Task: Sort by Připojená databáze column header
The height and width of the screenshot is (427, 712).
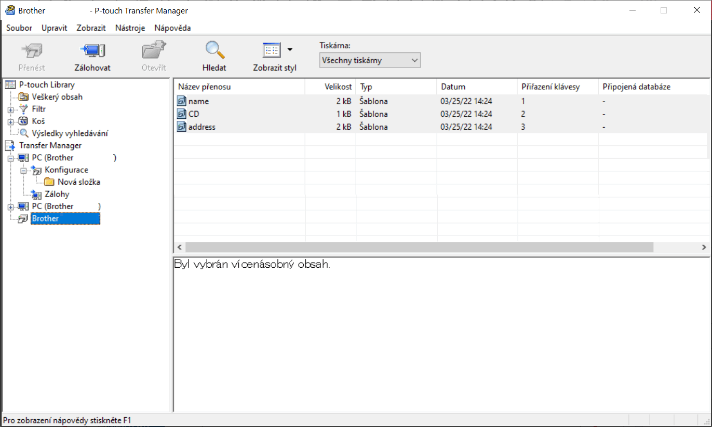Action: (x=653, y=87)
